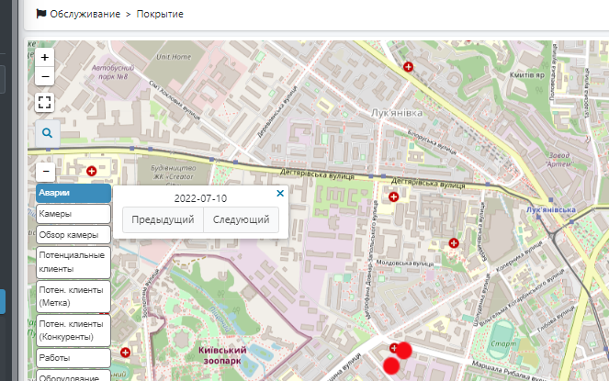Zoom in on the map
Image resolution: width=609 pixels, height=381 pixels.
click(x=45, y=57)
